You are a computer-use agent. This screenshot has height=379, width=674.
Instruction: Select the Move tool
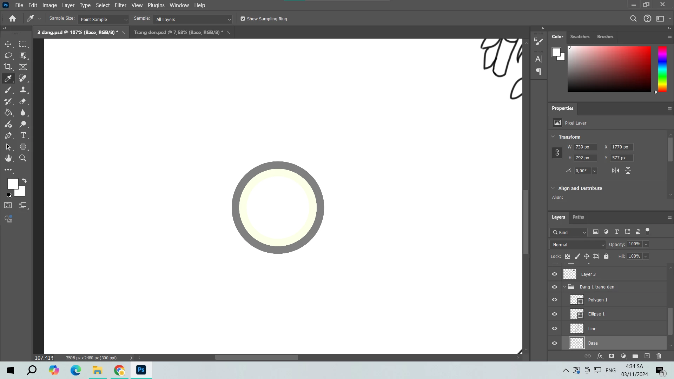(8, 44)
